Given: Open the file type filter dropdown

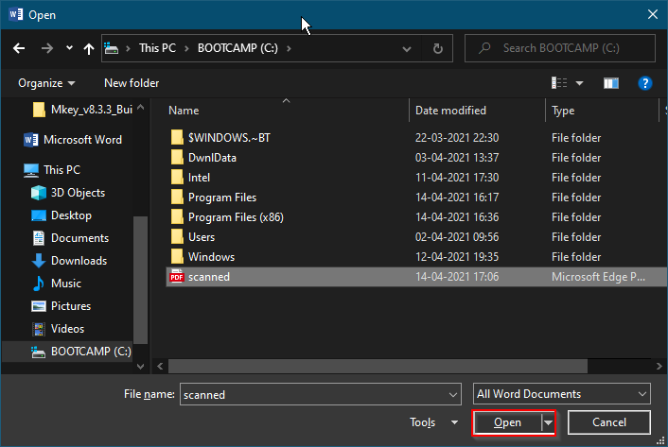Looking at the screenshot, I should click(562, 394).
